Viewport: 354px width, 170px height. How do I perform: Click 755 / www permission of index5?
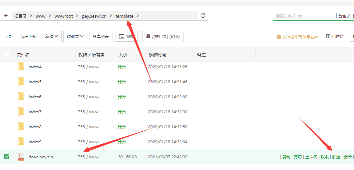pos(88,82)
